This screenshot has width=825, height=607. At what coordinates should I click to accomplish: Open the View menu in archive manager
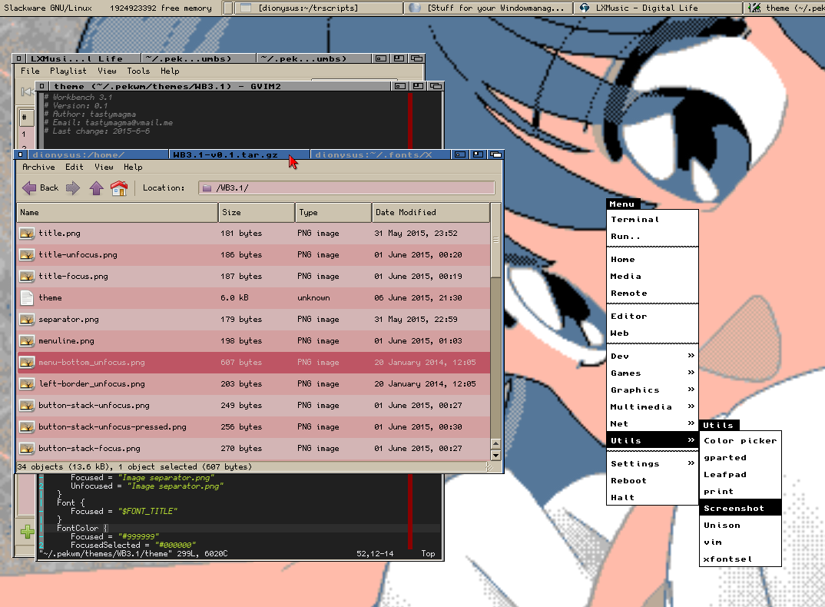[x=104, y=167]
